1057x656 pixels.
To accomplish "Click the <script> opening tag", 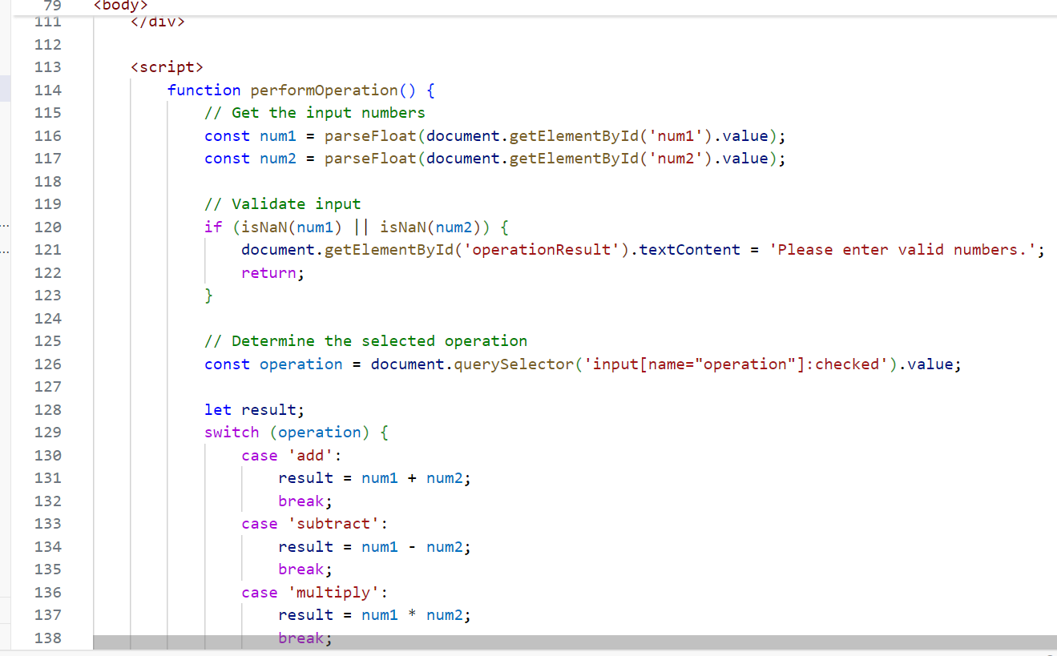I will pos(167,66).
